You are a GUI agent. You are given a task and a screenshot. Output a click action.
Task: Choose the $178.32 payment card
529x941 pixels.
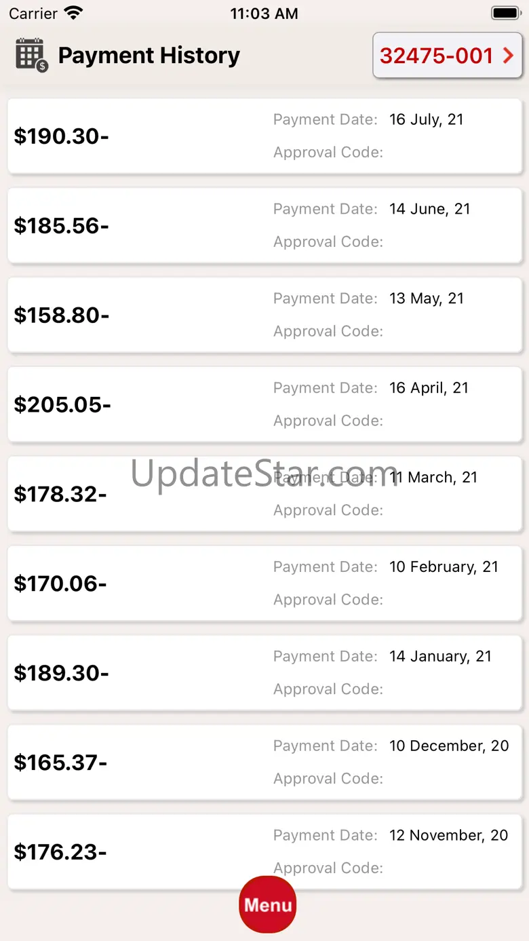pos(264,494)
